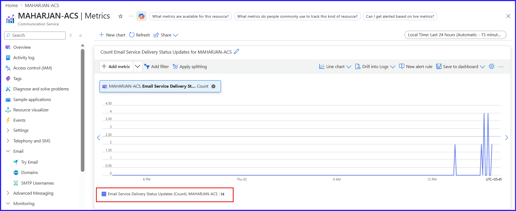Screen dimensions: 516x211
Task: Select 'What metrics are available for this resource?' suggestion
Action: [x=190, y=16]
